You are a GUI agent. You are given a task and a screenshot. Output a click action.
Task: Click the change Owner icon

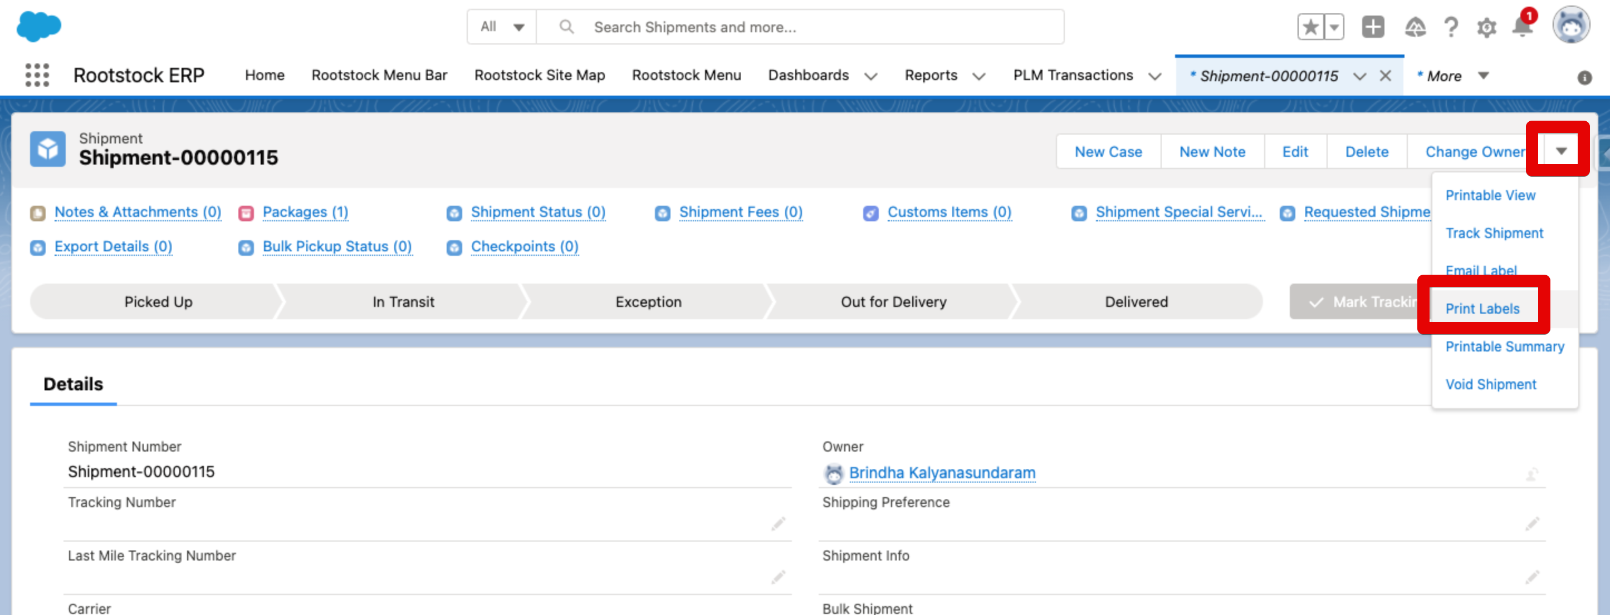1532,474
